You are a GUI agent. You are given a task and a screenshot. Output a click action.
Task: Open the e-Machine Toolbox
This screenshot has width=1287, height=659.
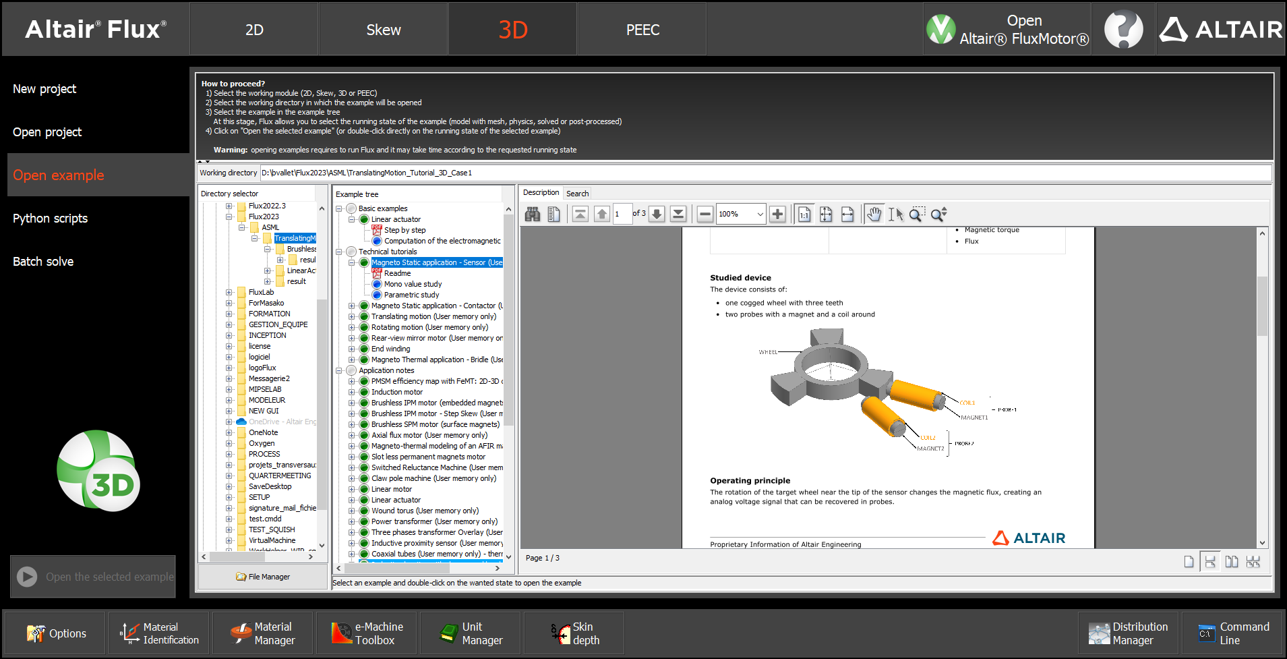click(x=367, y=633)
